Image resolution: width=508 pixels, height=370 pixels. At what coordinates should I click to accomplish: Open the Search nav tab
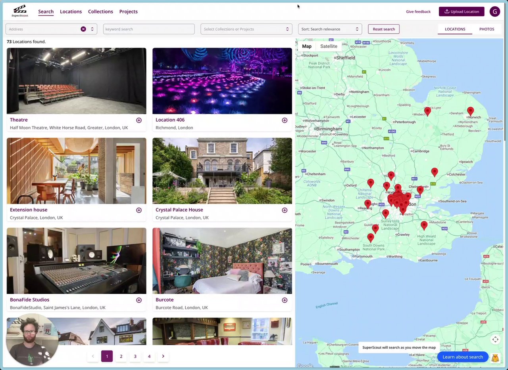coord(46,11)
